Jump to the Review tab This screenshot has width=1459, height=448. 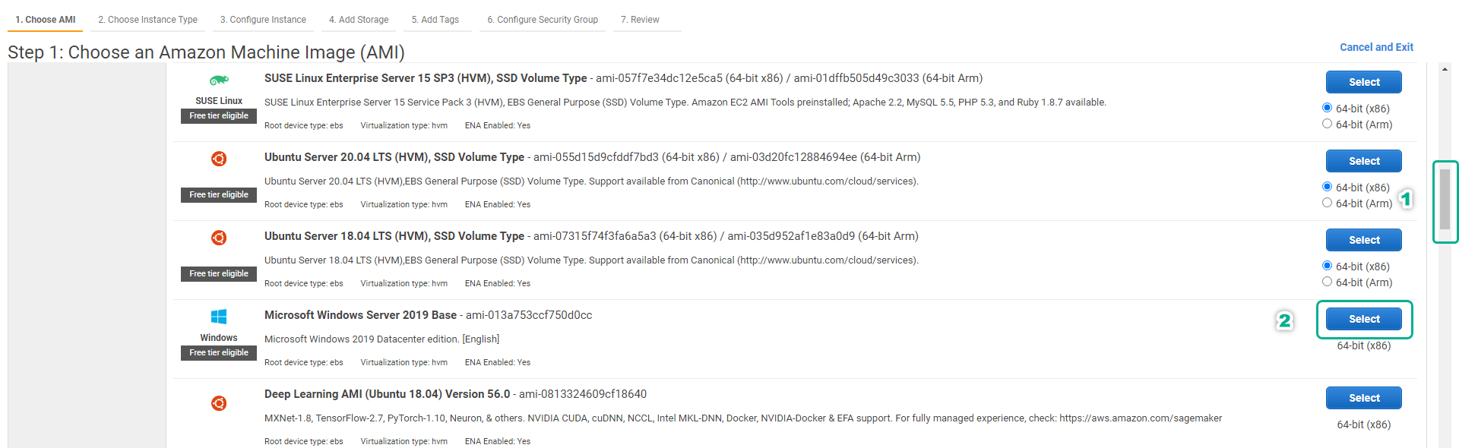coord(640,20)
